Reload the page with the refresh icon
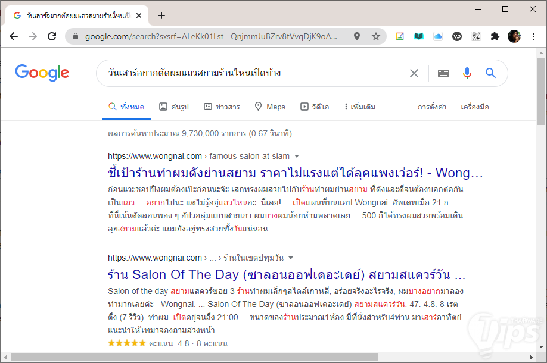 tap(52, 36)
